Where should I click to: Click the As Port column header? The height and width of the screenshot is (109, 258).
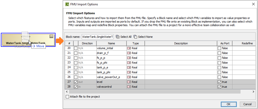click(225, 43)
